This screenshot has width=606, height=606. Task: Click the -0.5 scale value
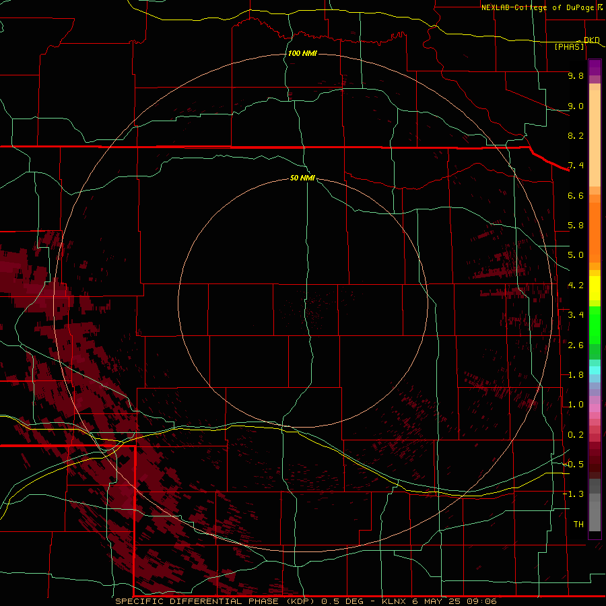click(573, 465)
